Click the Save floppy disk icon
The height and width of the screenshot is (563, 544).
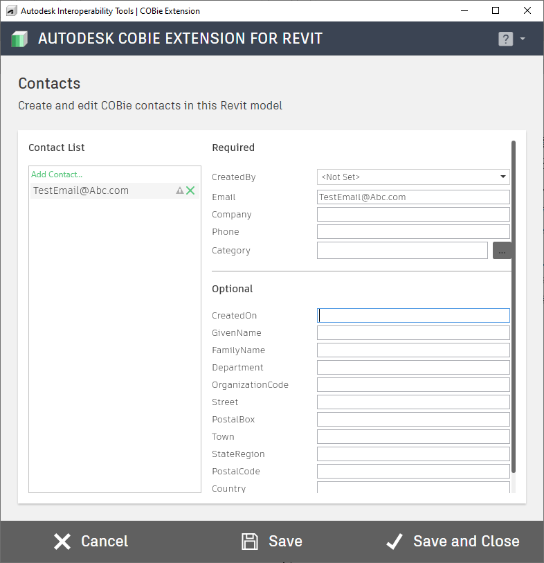(x=250, y=542)
